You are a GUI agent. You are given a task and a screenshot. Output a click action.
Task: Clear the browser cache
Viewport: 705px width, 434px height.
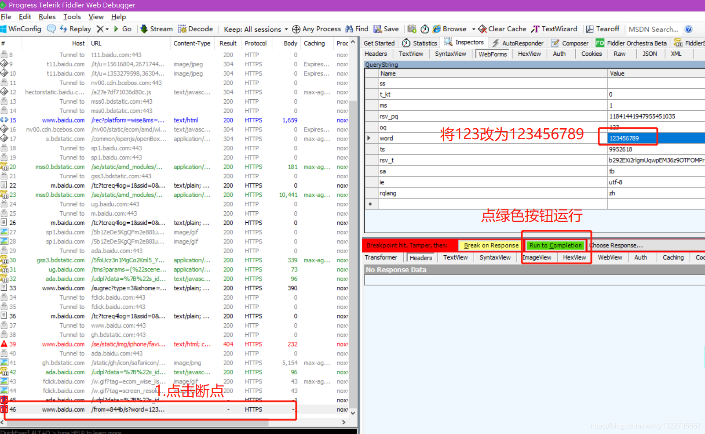pos(502,29)
